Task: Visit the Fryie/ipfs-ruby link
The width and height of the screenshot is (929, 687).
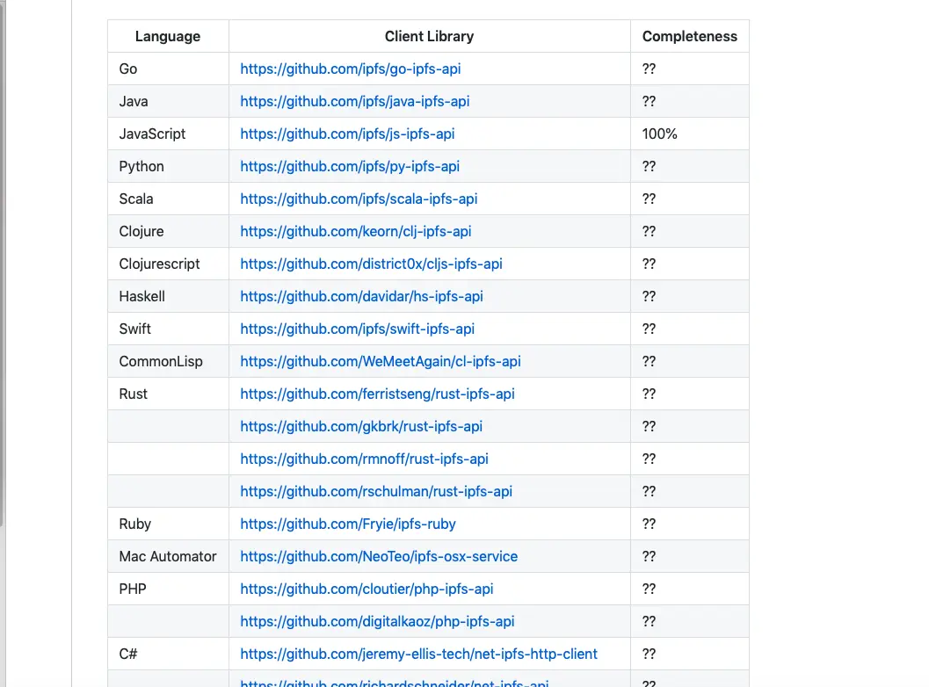Action: point(348,524)
